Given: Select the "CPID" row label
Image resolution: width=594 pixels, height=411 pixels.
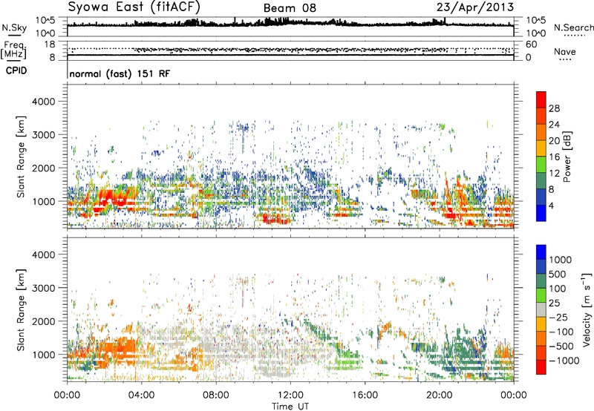Looking at the screenshot, I should pyautogui.click(x=16, y=70).
